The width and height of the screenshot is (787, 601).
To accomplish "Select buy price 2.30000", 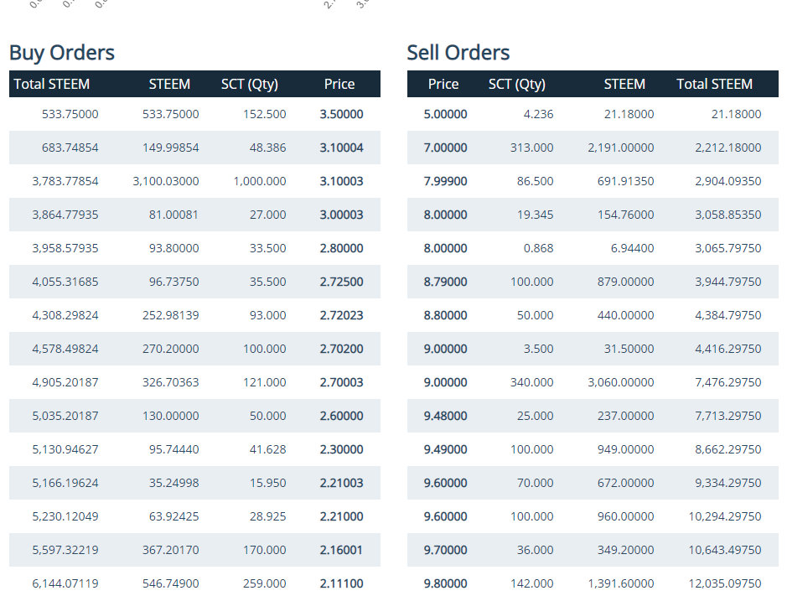I will pos(341,449).
